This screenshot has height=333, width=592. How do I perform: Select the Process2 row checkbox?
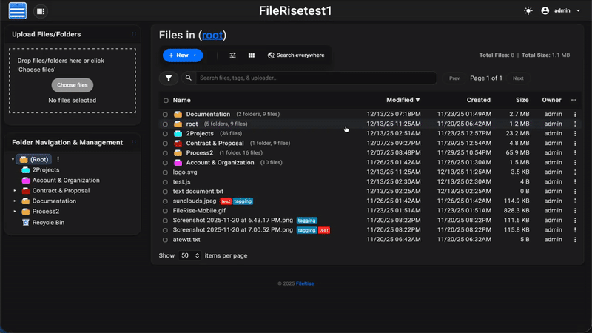pos(165,153)
